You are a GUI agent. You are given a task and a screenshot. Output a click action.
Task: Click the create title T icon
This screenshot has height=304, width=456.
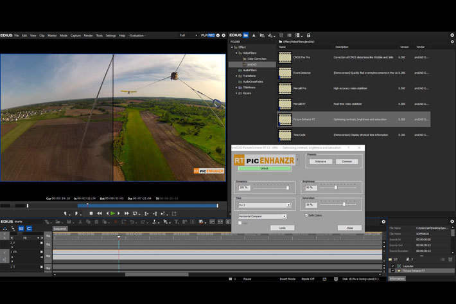[176, 222]
